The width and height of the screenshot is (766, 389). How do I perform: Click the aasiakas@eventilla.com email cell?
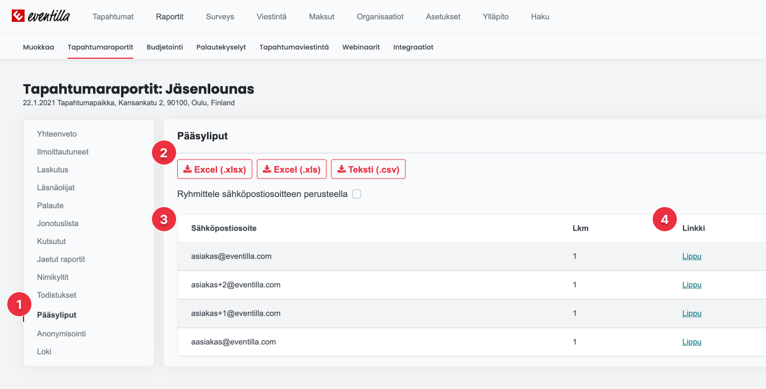(234, 342)
